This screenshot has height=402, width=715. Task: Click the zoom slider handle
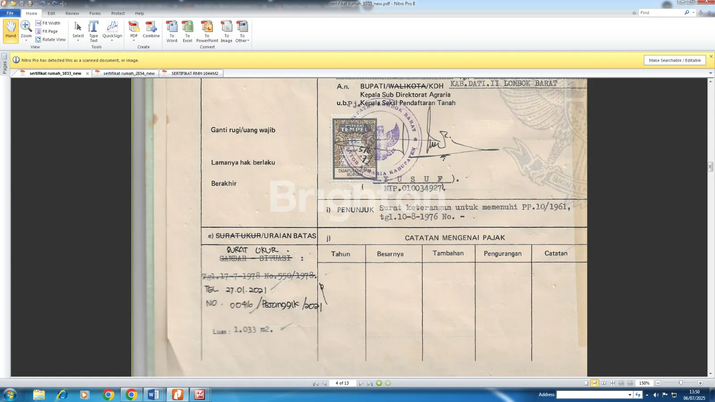[681, 383]
